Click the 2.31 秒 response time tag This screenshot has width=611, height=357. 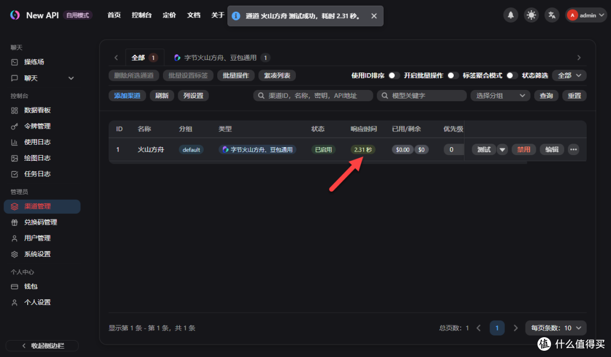pyautogui.click(x=363, y=150)
